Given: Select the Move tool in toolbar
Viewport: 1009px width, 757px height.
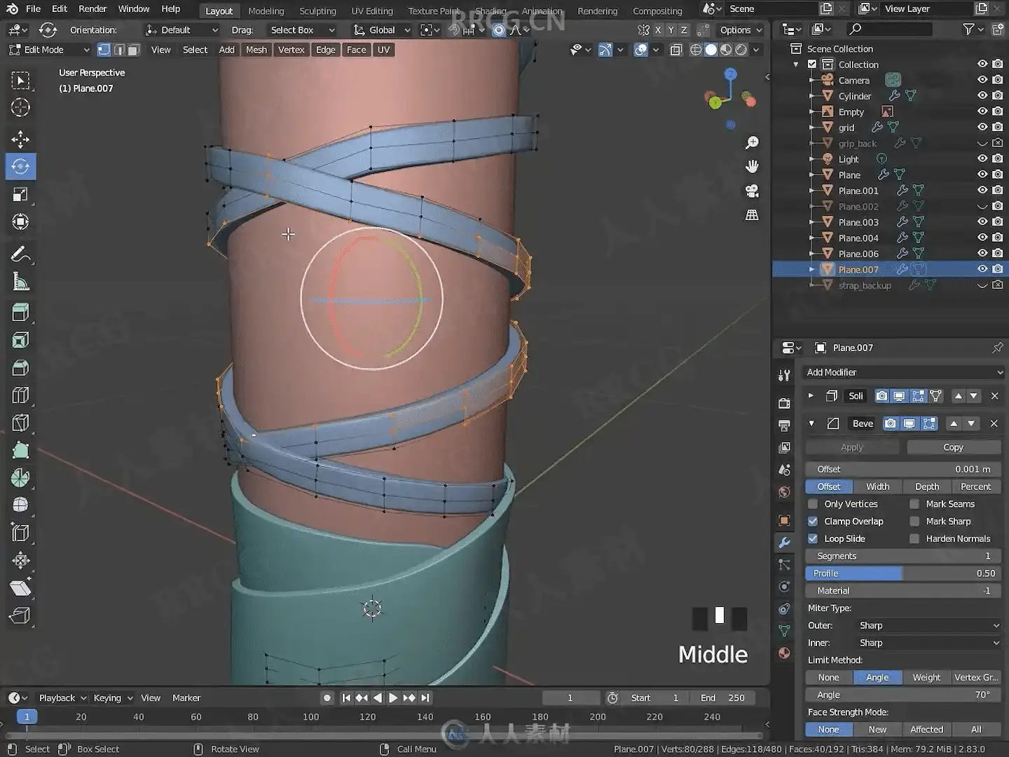Looking at the screenshot, I should 20,139.
